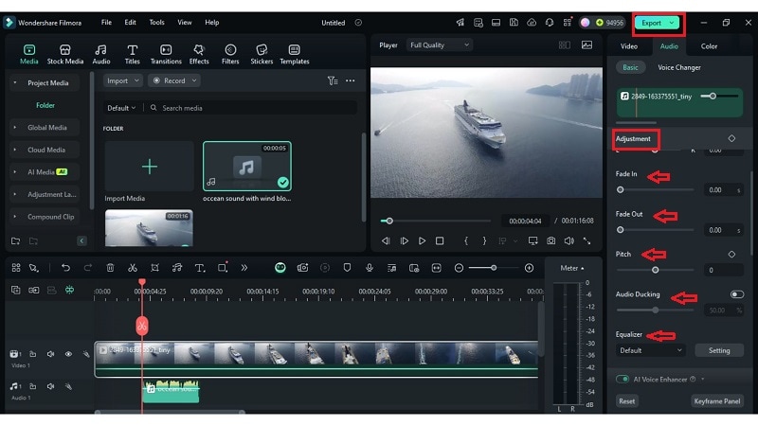Click the player volume speaker icon
This screenshot has height=426, width=758.
click(569, 240)
